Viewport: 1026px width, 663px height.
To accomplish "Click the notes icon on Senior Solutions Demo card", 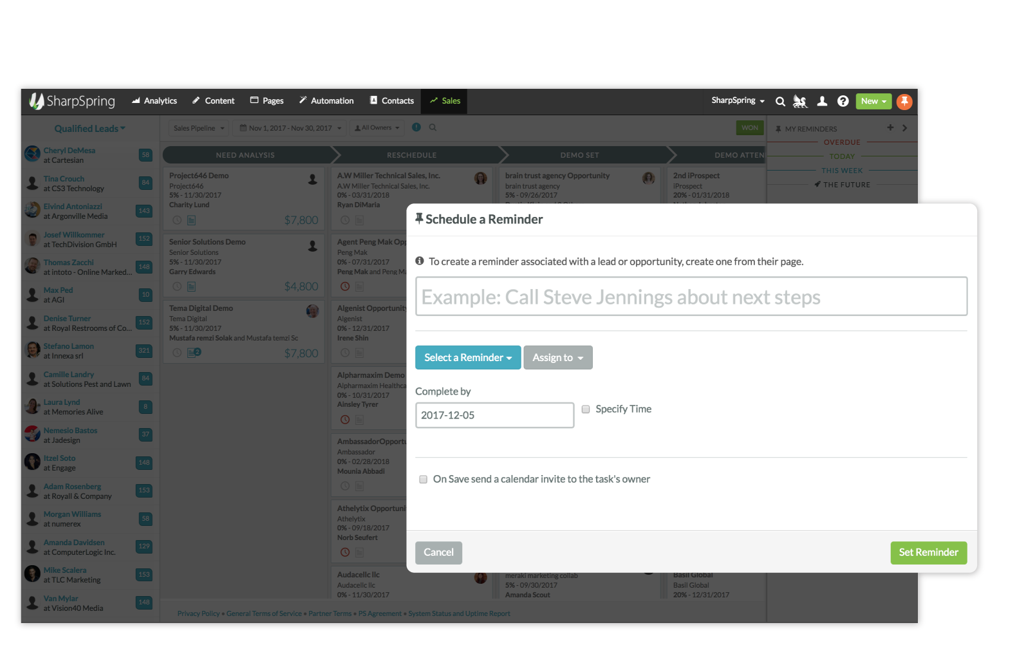I will 191,286.
